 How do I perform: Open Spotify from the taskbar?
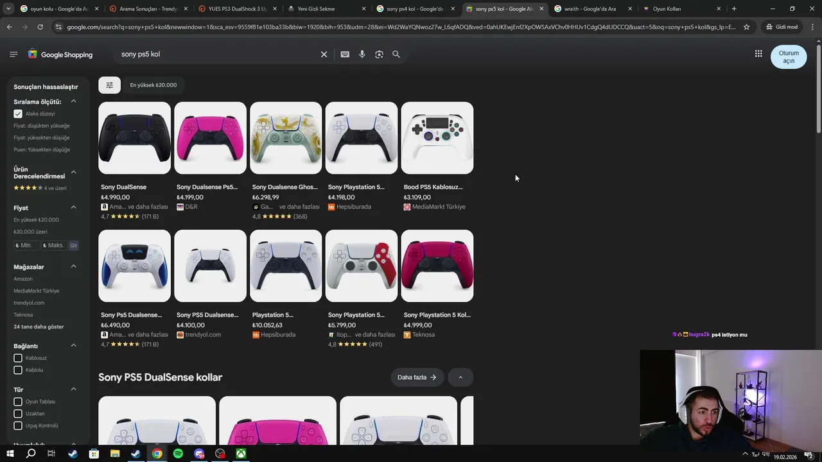[178, 454]
